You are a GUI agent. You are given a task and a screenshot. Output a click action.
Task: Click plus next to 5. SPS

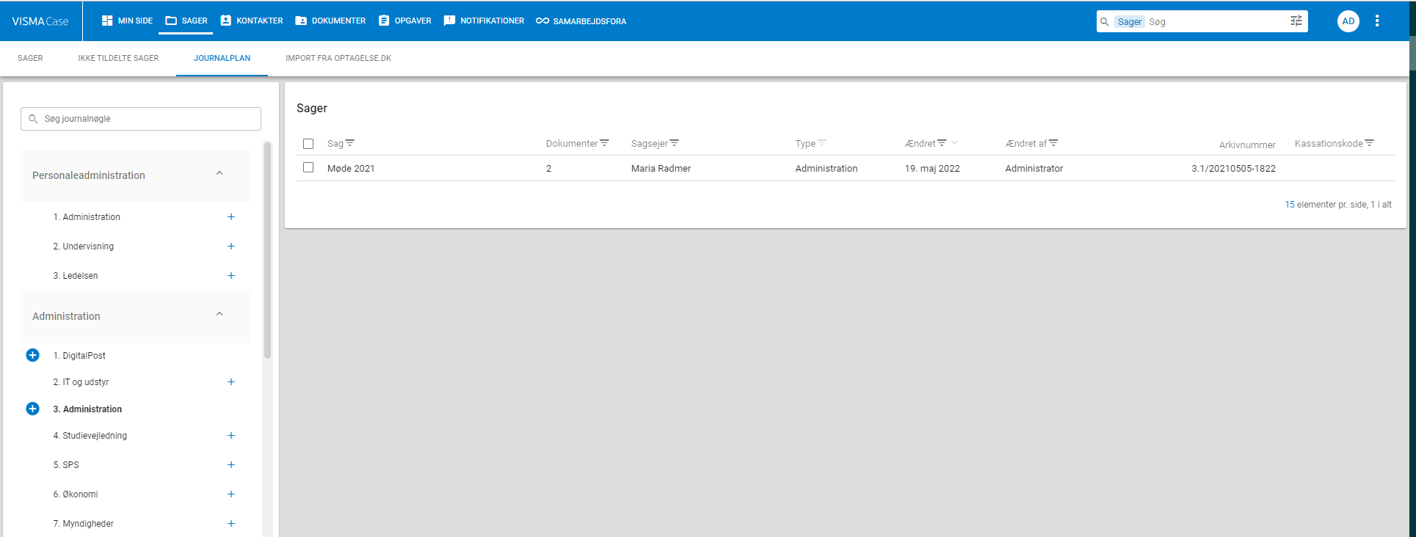pos(230,465)
